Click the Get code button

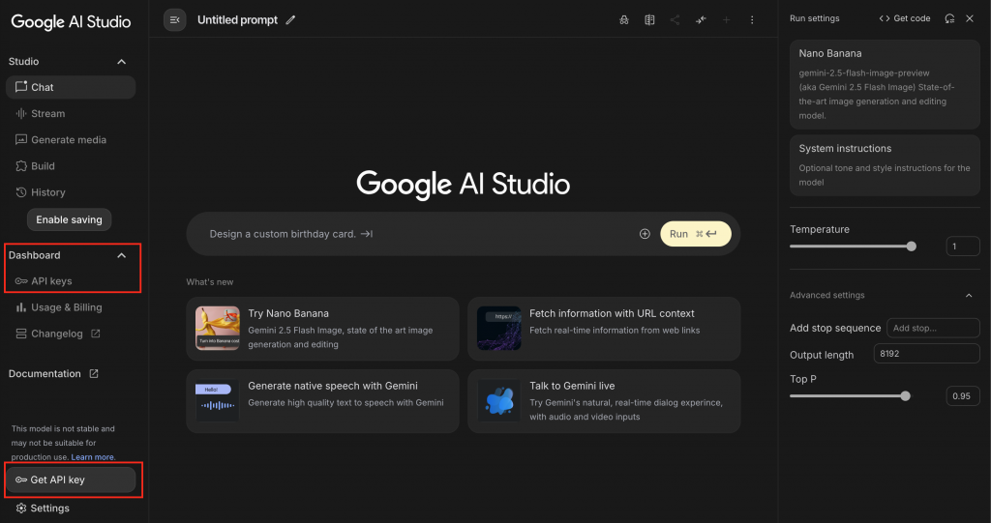(905, 18)
